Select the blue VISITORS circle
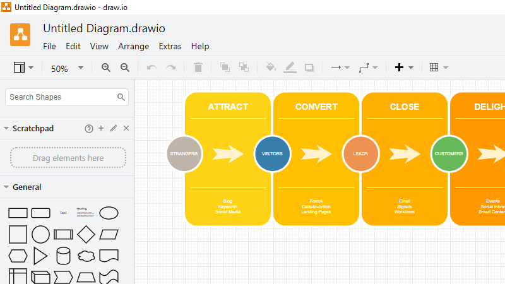The height and width of the screenshot is (284, 505). pyautogui.click(x=272, y=153)
